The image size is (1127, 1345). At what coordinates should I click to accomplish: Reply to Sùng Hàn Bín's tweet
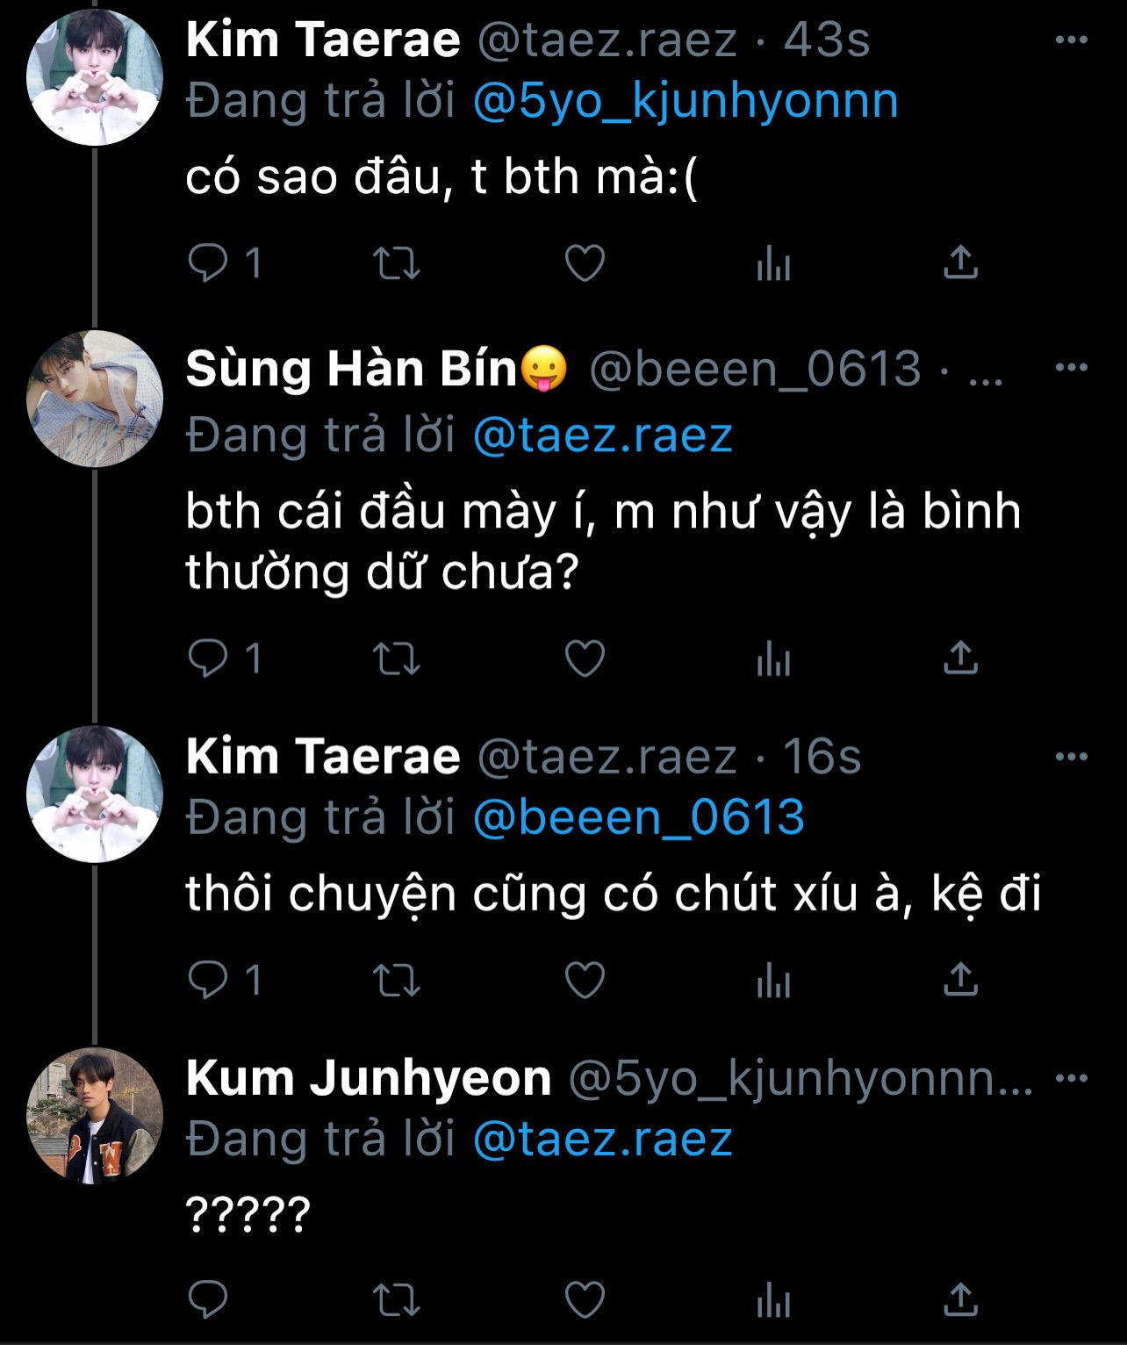209,658
